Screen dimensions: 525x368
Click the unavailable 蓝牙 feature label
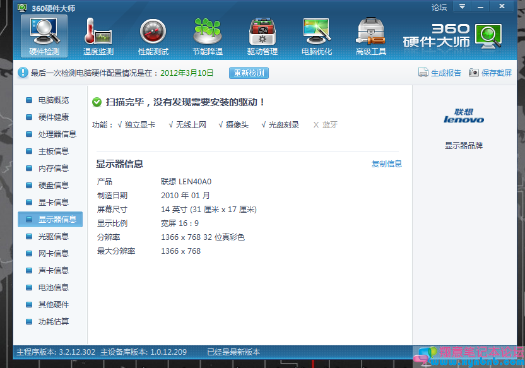(330, 125)
